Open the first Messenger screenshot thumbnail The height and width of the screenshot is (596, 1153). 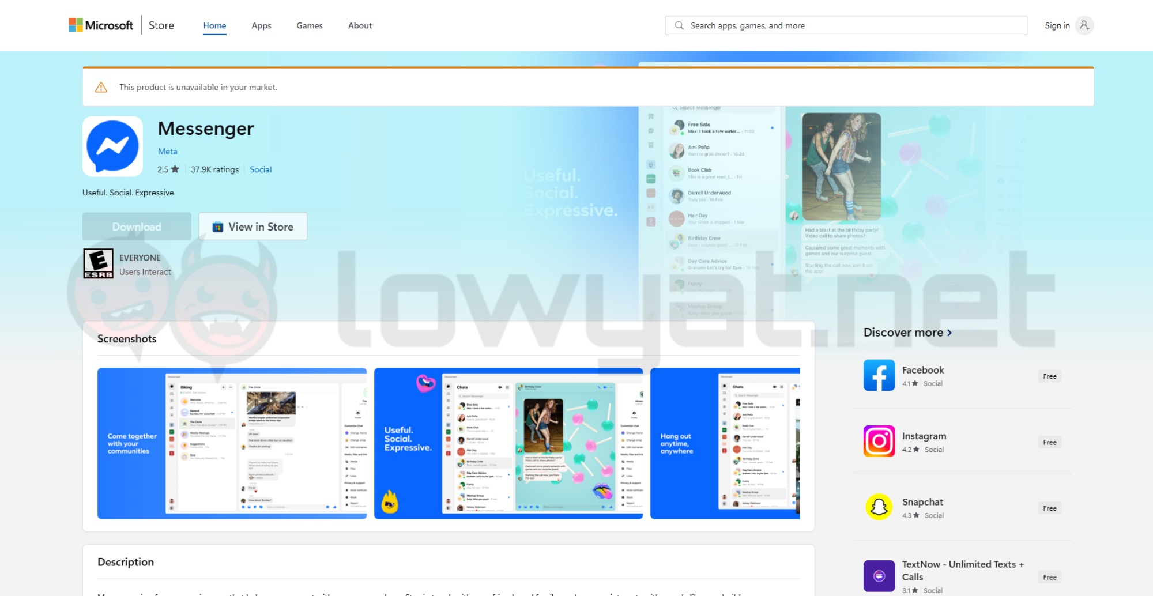pos(232,443)
